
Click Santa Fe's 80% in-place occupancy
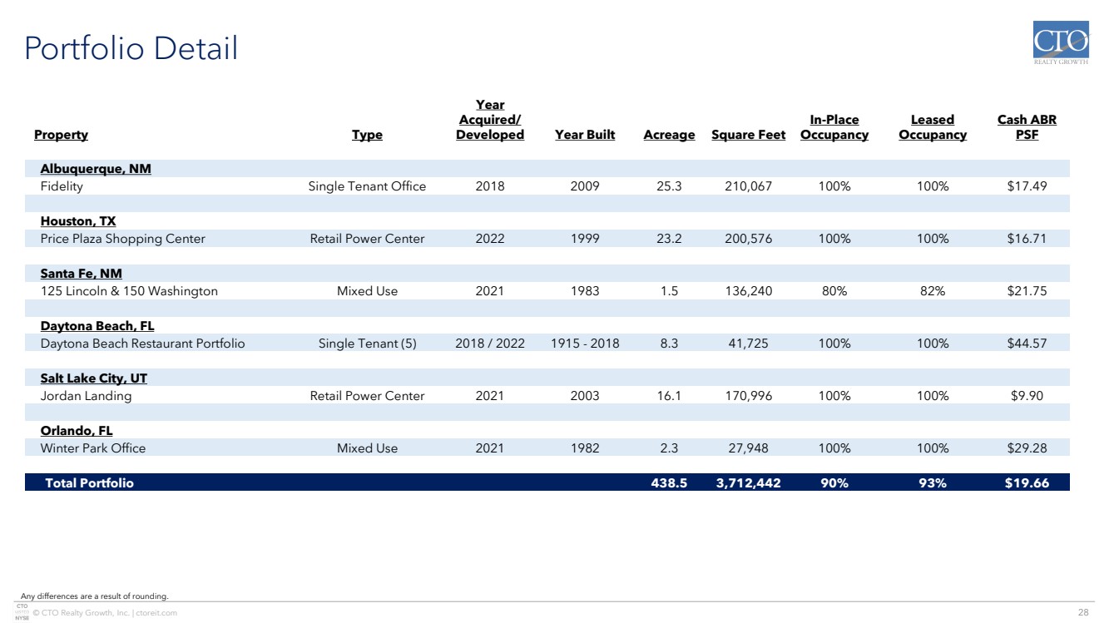click(834, 291)
